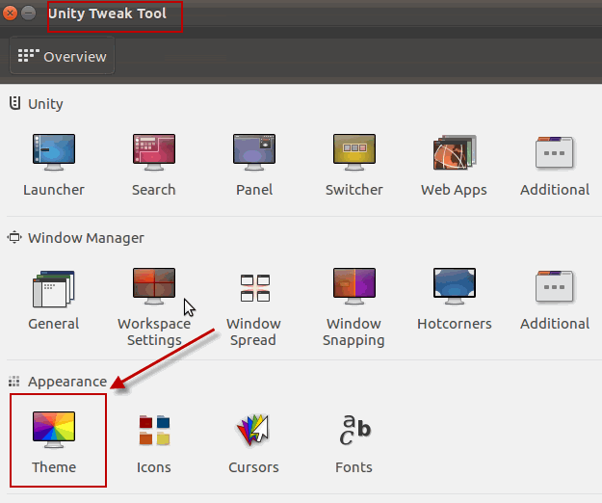Open Additional settings under Unity
The width and height of the screenshot is (602, 503).
tap(555, 152)
